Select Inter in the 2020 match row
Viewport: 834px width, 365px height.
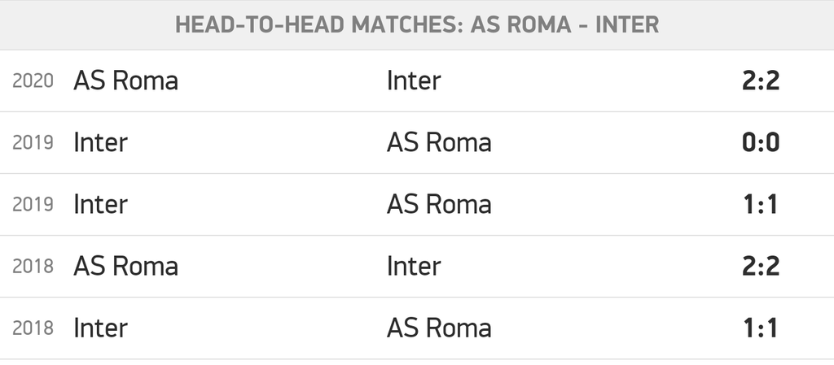414,80
